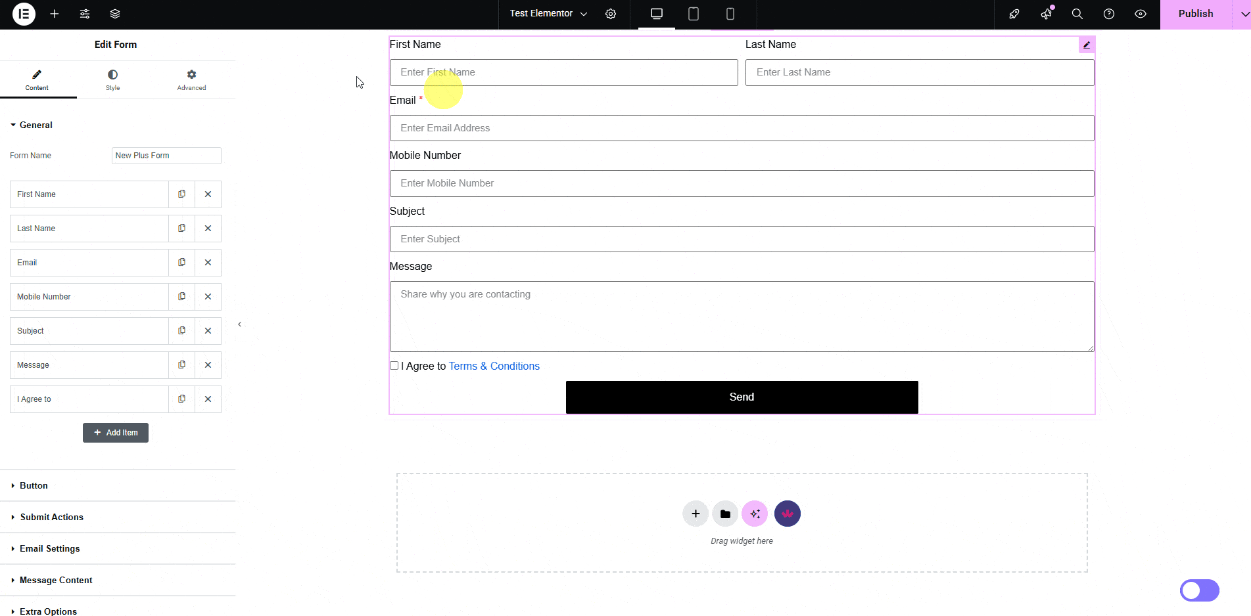This screenshot has height=616, width=1251.
Task: Click the Add Item button
Action: 116,433
